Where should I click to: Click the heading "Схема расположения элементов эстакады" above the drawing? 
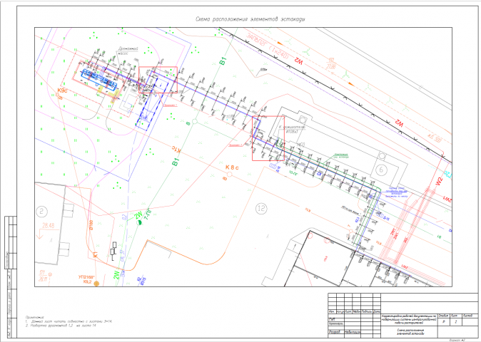(x=250, y=19)
